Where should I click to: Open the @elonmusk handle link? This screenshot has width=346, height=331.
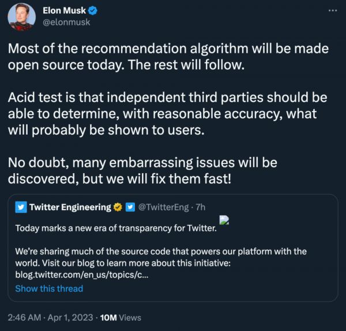tap(66, 22)
